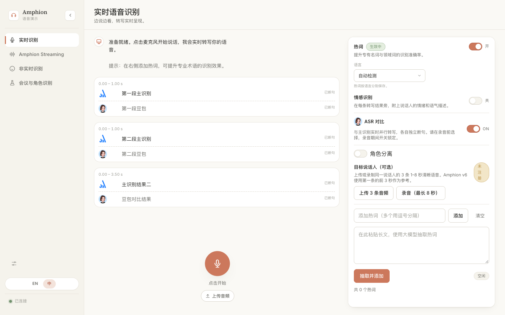Click the blue main-ASR icon for 第一段主识别
Image resolution: width=505 pixels, height=315 pixels.
103,93
